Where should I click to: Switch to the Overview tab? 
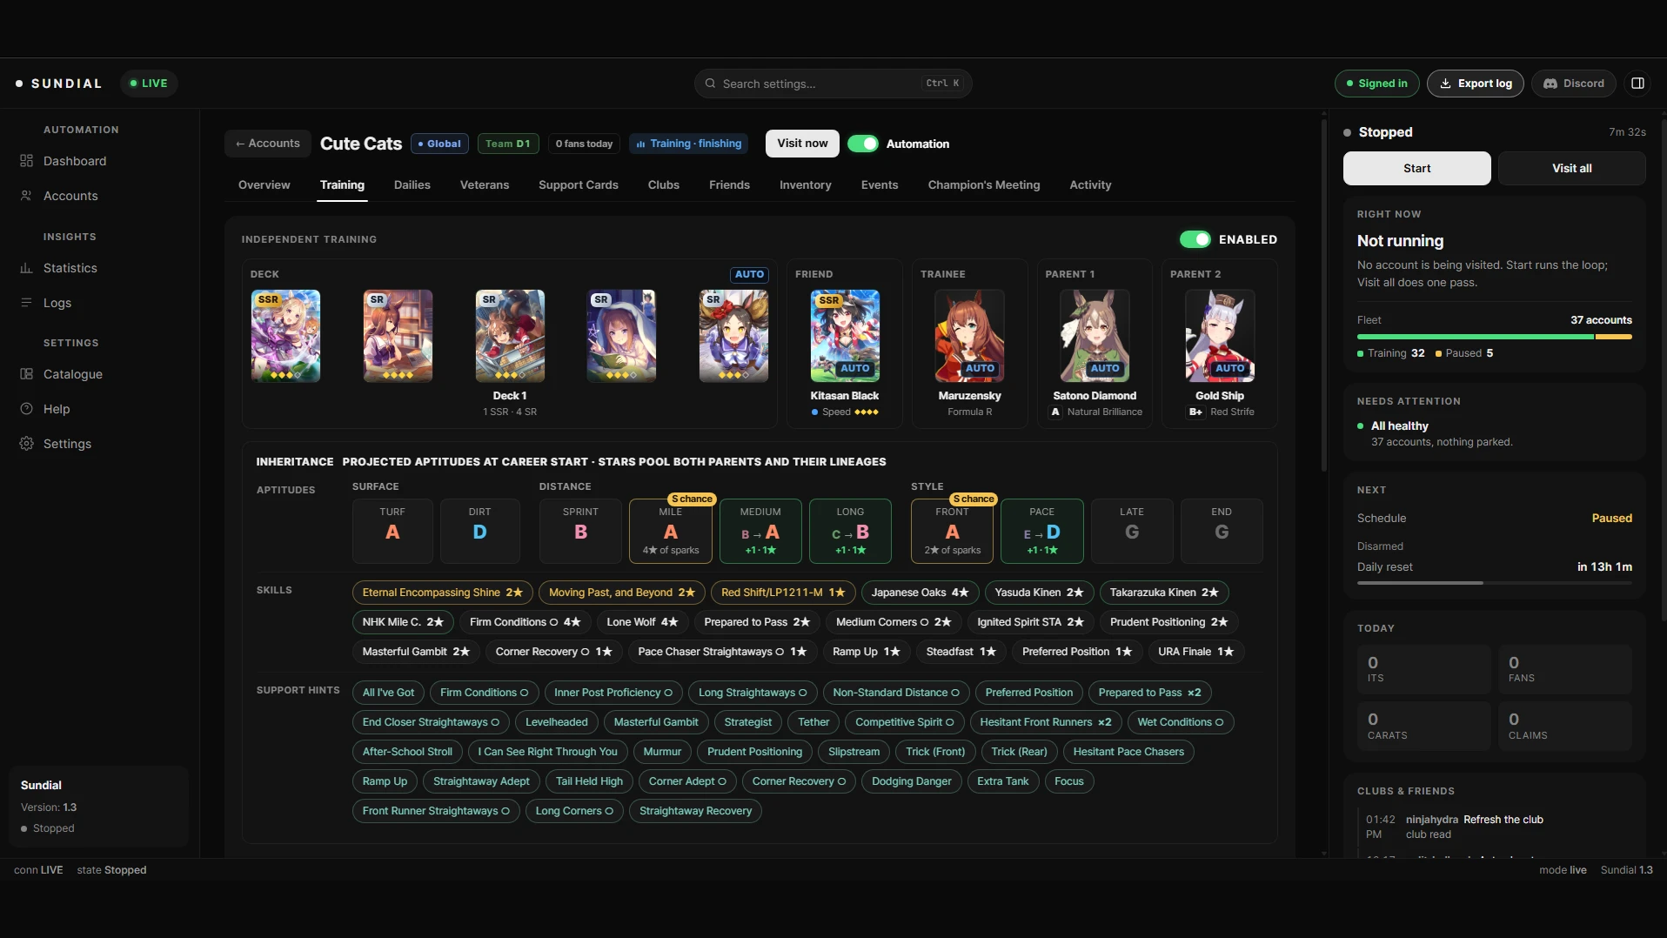[x=264, y=184]
